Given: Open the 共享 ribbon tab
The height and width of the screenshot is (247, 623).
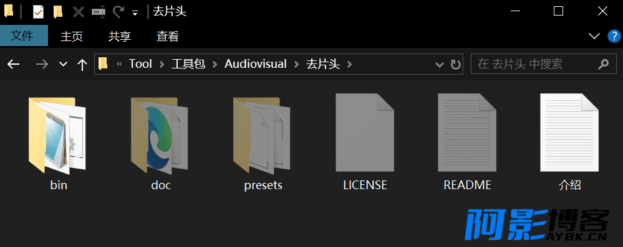Looking at the screenshot, I should coord(120,37).
